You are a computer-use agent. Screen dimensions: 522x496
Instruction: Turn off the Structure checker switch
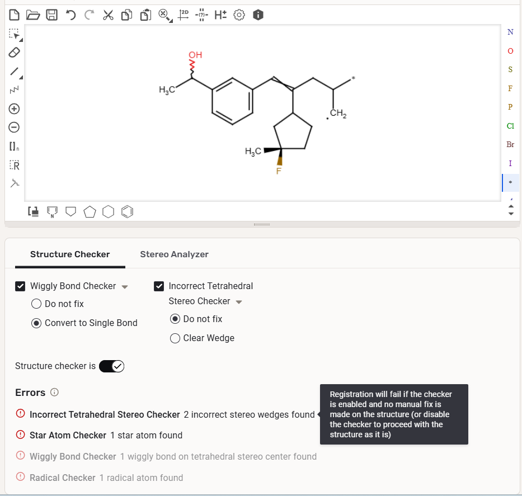tap(111, 366)
